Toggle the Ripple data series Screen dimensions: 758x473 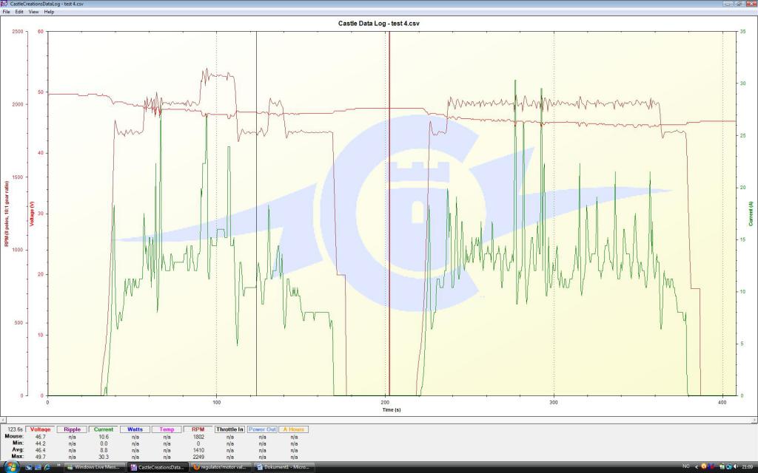point(72,429)
